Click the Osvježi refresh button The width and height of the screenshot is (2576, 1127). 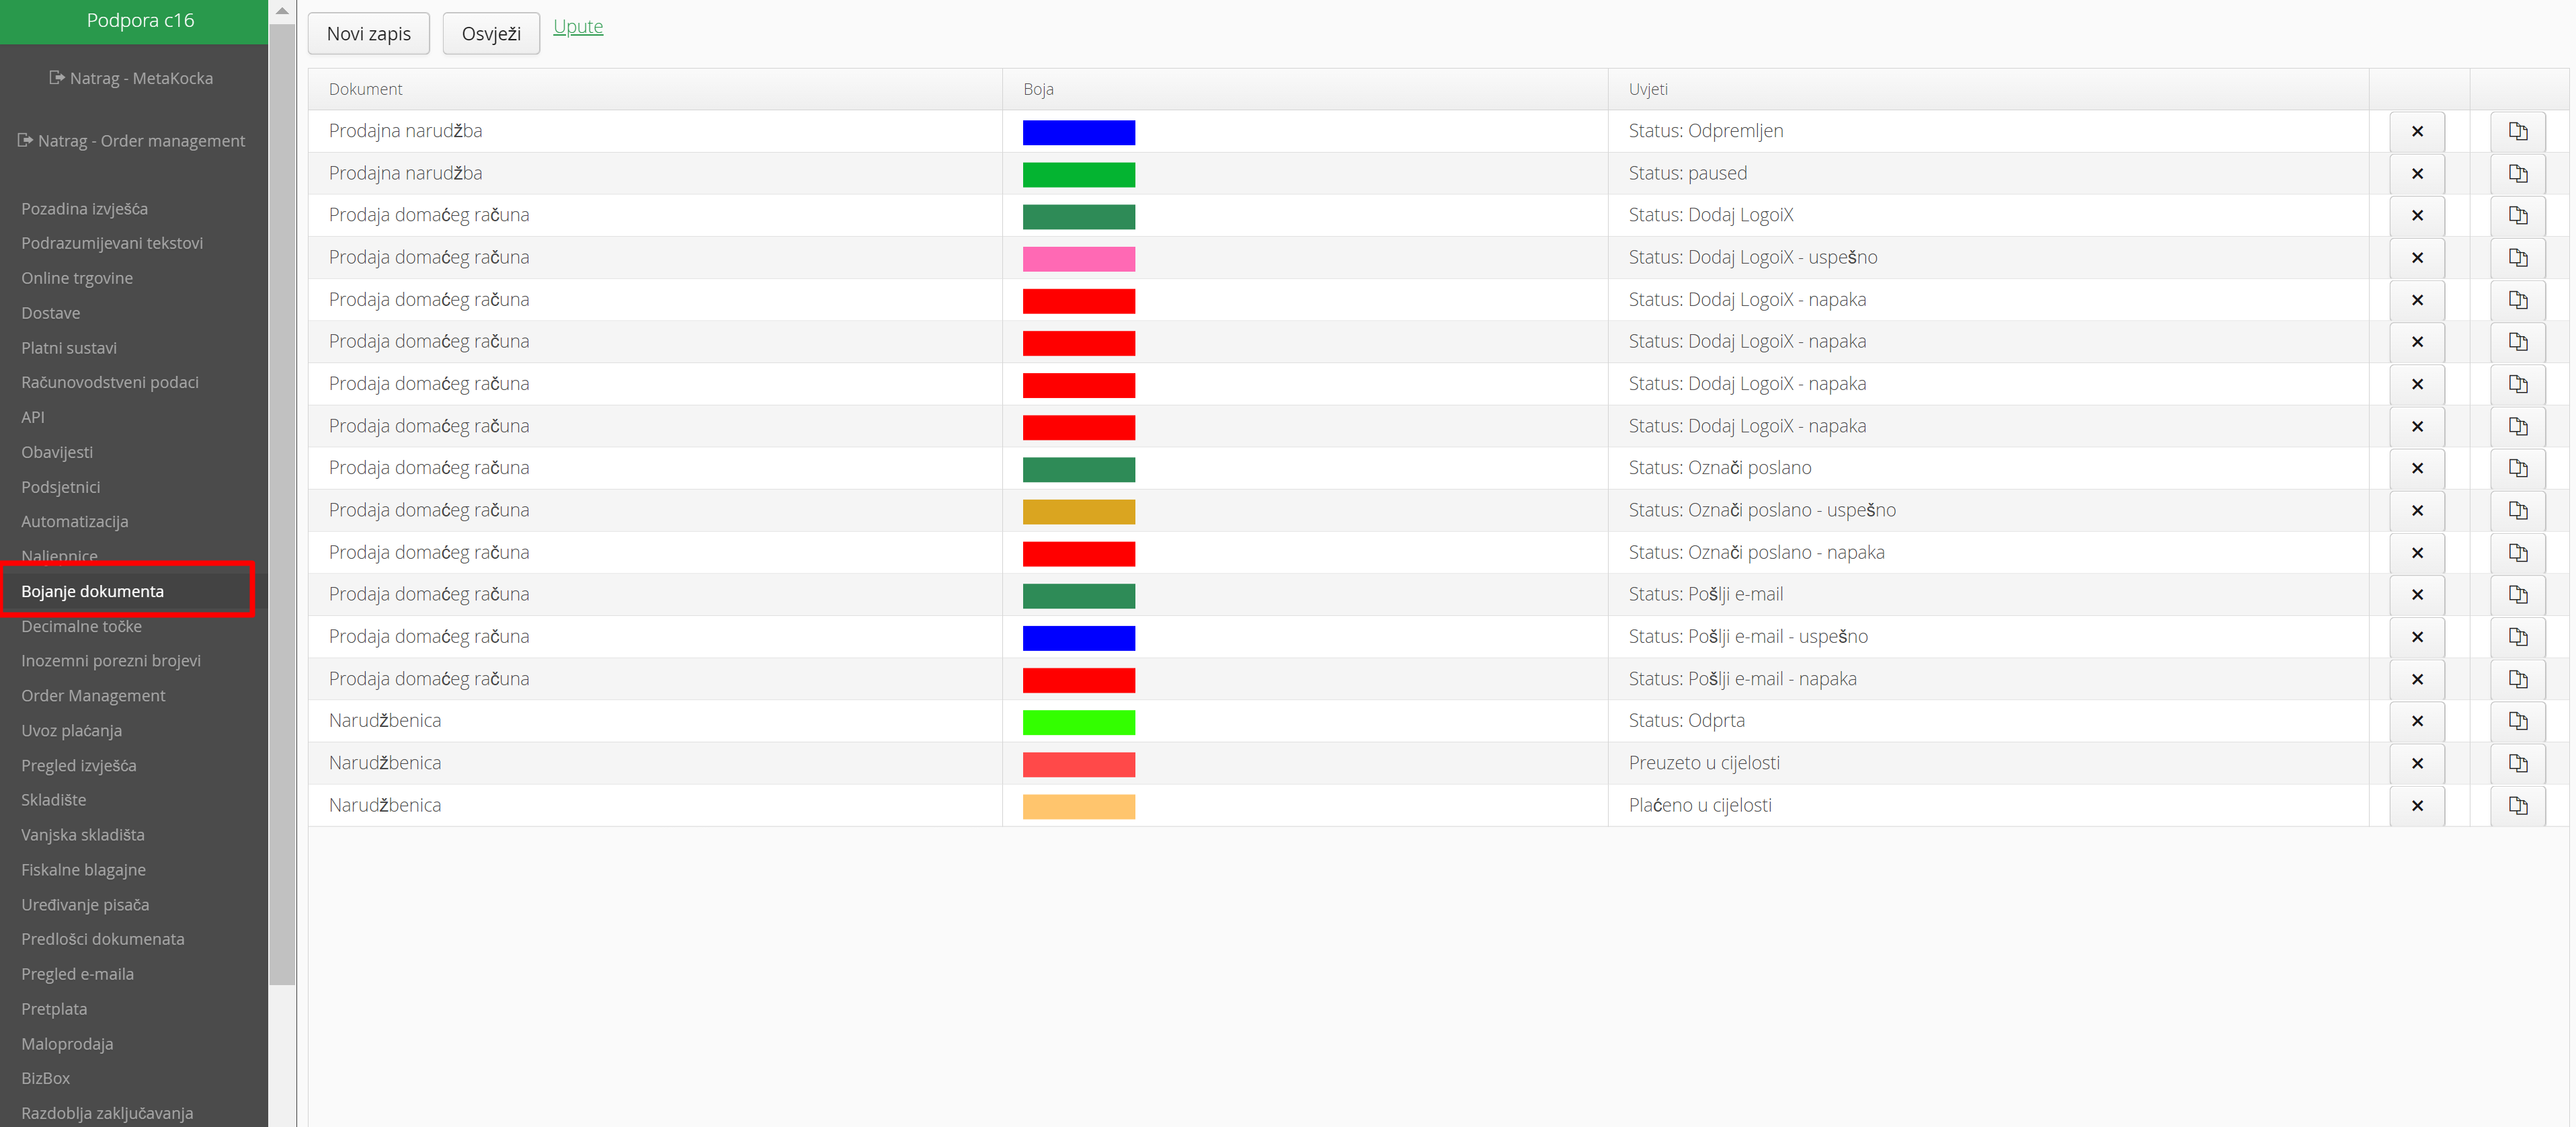491,34
